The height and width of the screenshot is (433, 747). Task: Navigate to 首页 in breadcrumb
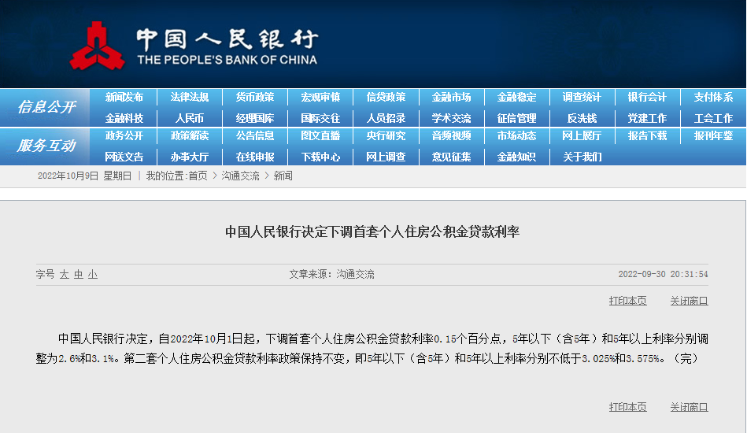198,176
